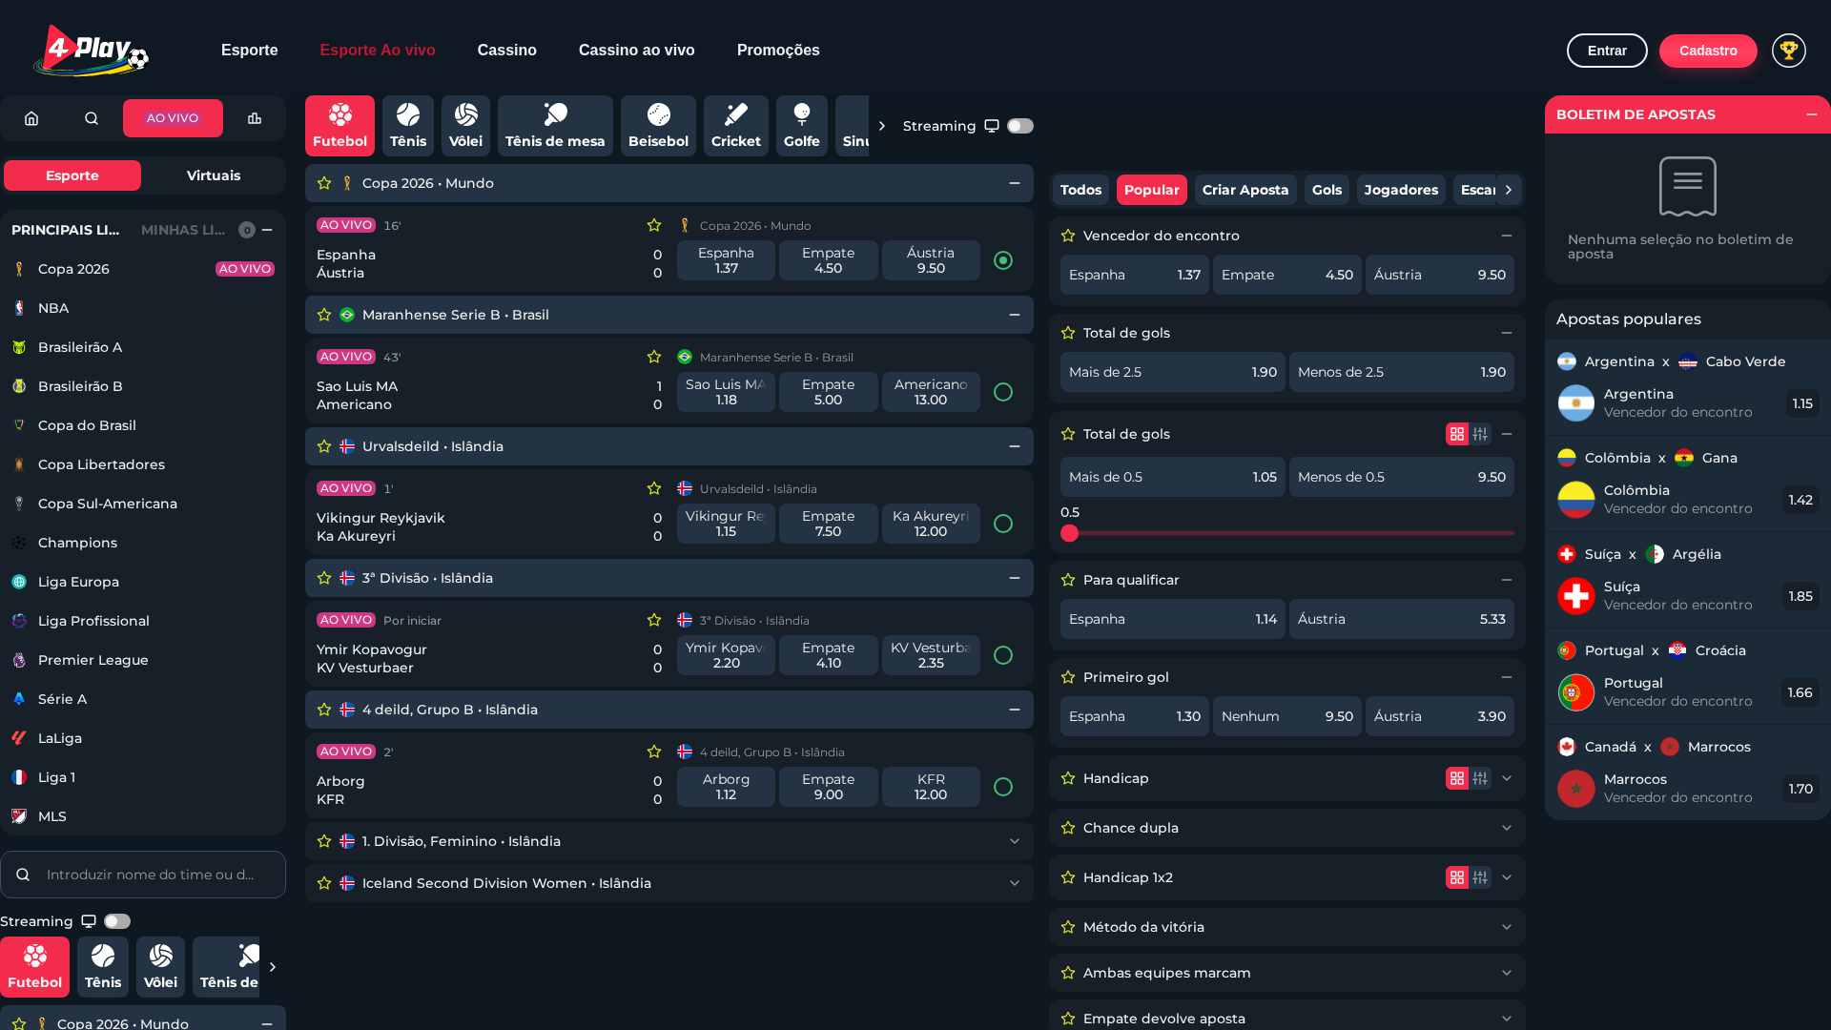
Task: Open the search icon in the sidebar
Action: 92,118
